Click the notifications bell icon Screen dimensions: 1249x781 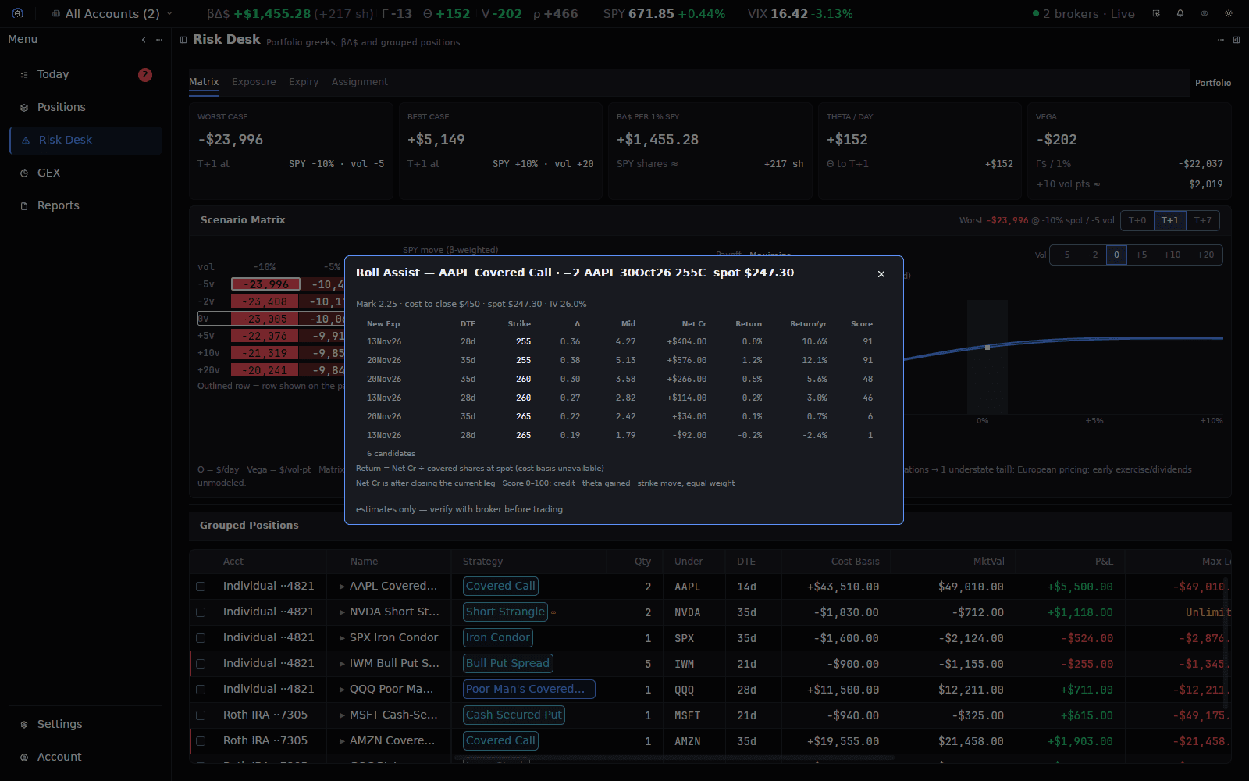pyautogui.click(x=1180, y=13)
